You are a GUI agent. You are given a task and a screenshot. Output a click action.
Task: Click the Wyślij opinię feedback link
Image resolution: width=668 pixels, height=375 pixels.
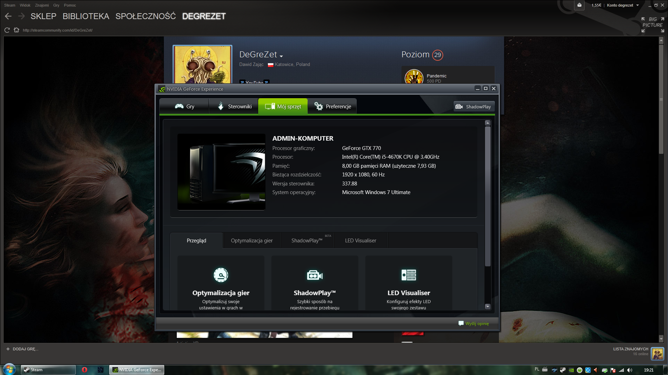coord(474,324)
